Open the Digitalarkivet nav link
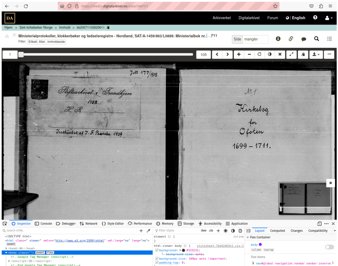This screenshot has width=338, height=266. coord(249,18)
